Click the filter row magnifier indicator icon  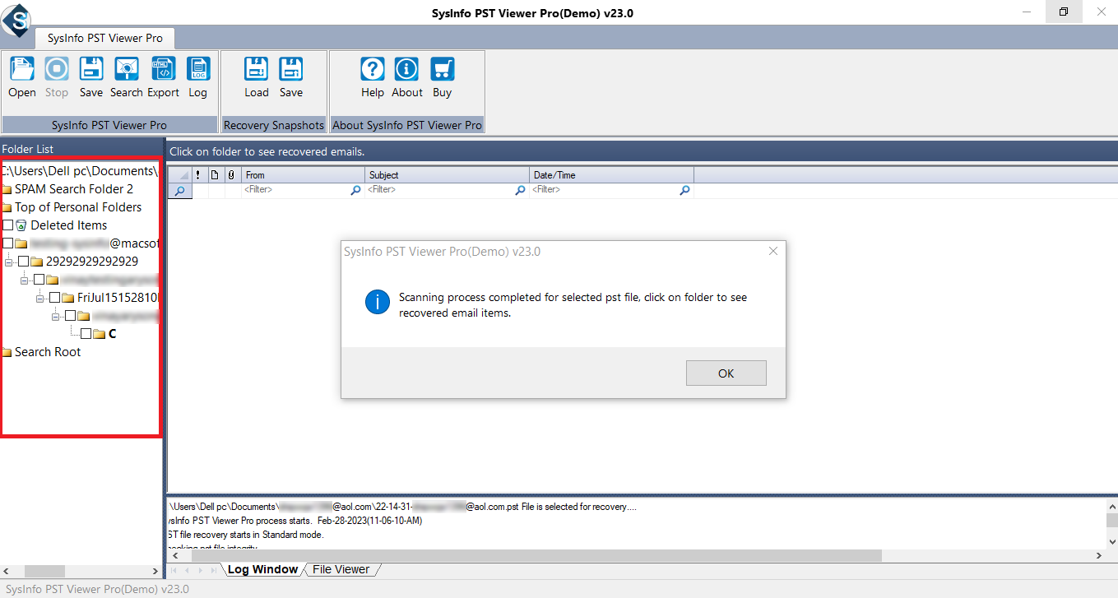(x=179, y=190)
